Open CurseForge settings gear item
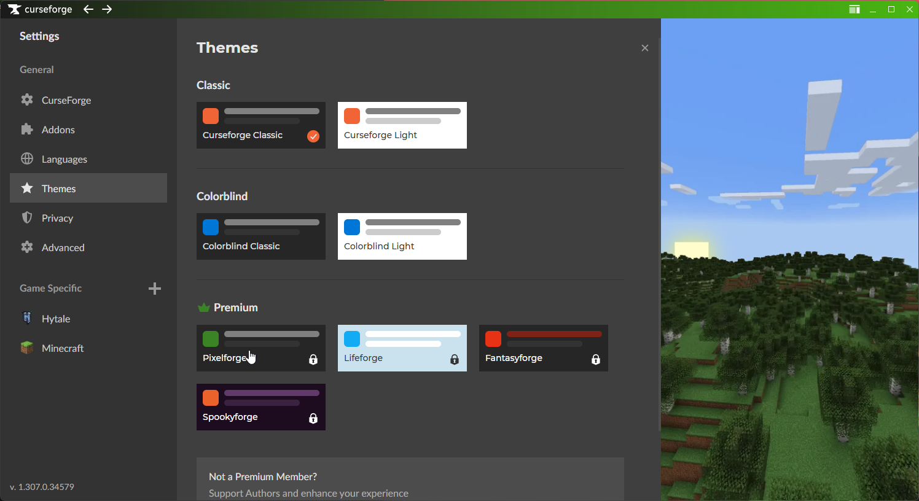The width and height of the screenshot is (919, 501). pyautogui.click(x=88, y=99)
